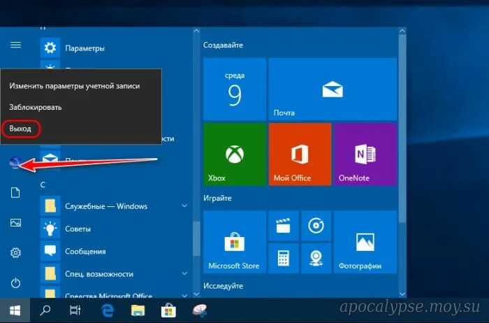Click app list scroll down arrow

click(196, 294)
